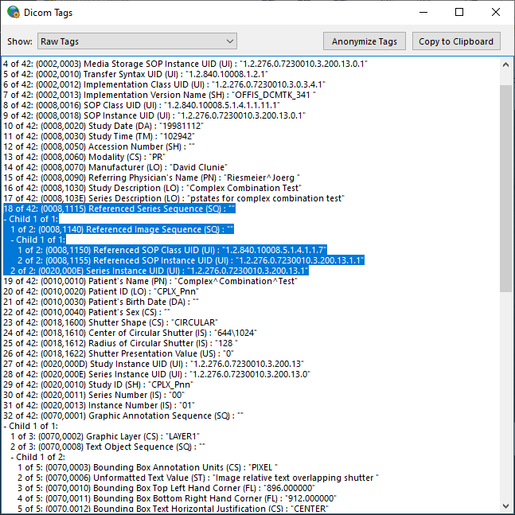Select Bounding Box Top Left Hand Corner row

pyautogui.click(x=166, y=488)
